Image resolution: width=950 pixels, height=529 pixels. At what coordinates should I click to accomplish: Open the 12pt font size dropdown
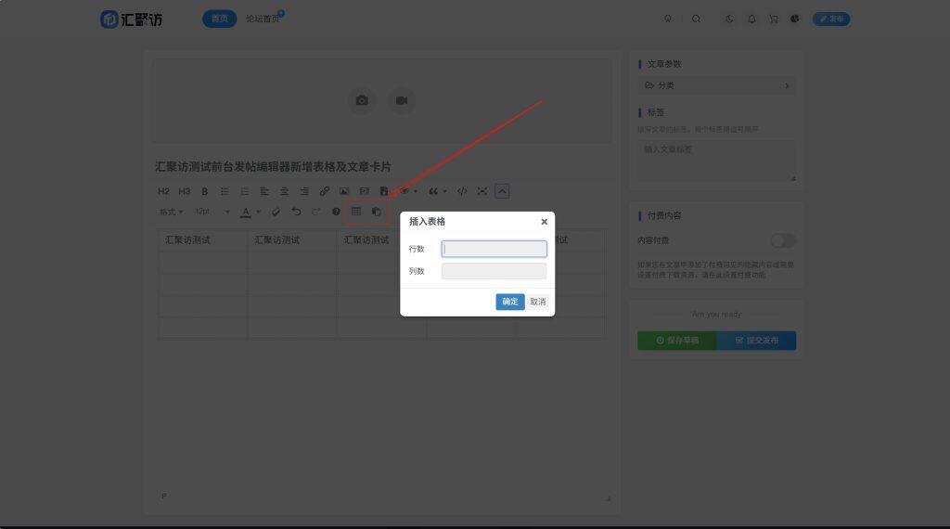click(x=212, y=213)
